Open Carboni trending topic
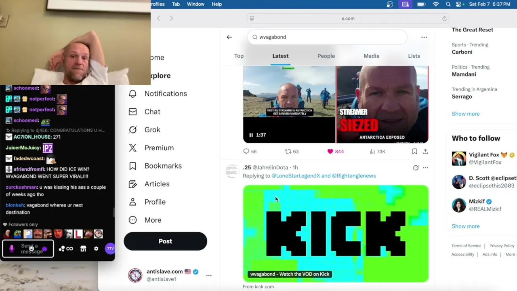The width and height of the screenshot is (517, 291). 462,52
